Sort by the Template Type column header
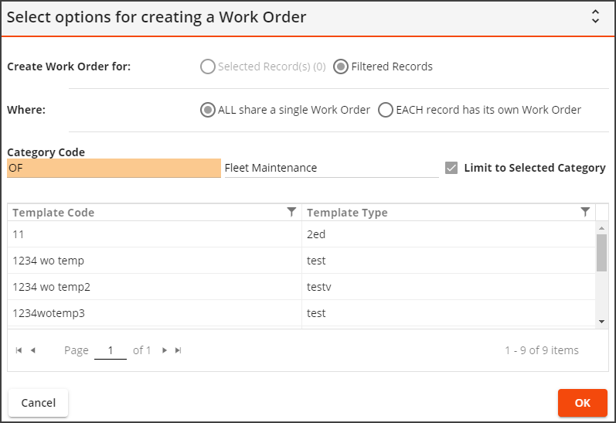 coord(347,213)
